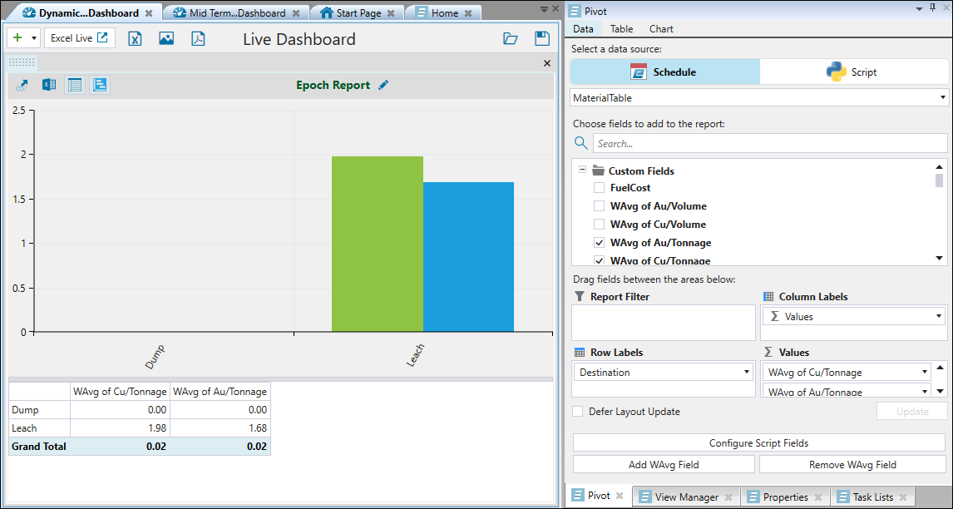
Task: Uncheck the WAvg of Au/Tonnage field
Action: click(x=599, y=243)
